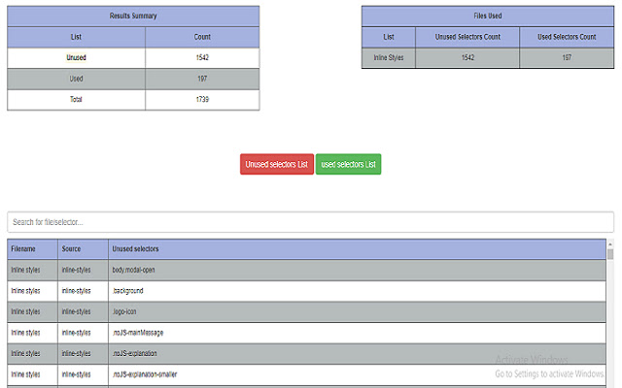Click the scrollbar up arrow of selectors table
The width and height of the screenshot is (622, 388).
pos(610,243)
